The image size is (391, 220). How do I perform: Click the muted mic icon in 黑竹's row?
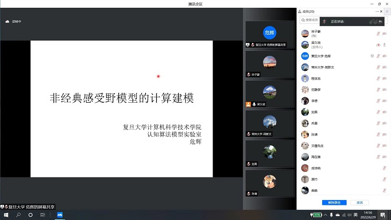point(385,179)
